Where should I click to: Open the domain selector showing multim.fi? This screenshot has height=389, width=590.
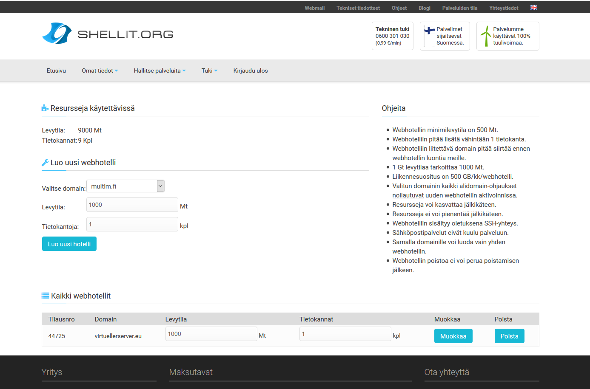[x=125, y=186]
